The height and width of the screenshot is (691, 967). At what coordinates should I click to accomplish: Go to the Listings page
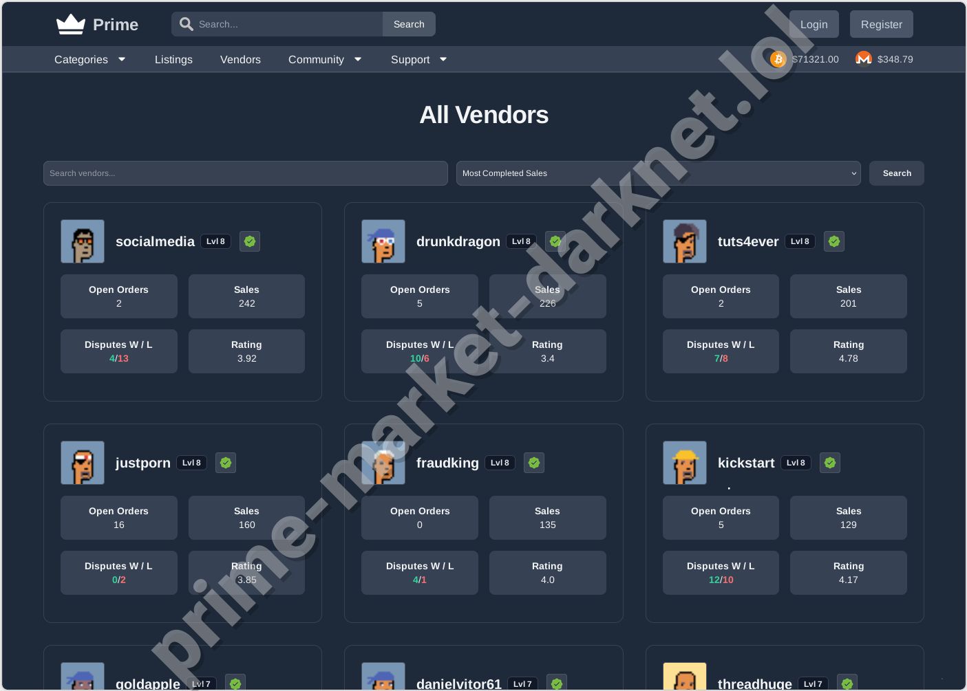pos(173,59)
